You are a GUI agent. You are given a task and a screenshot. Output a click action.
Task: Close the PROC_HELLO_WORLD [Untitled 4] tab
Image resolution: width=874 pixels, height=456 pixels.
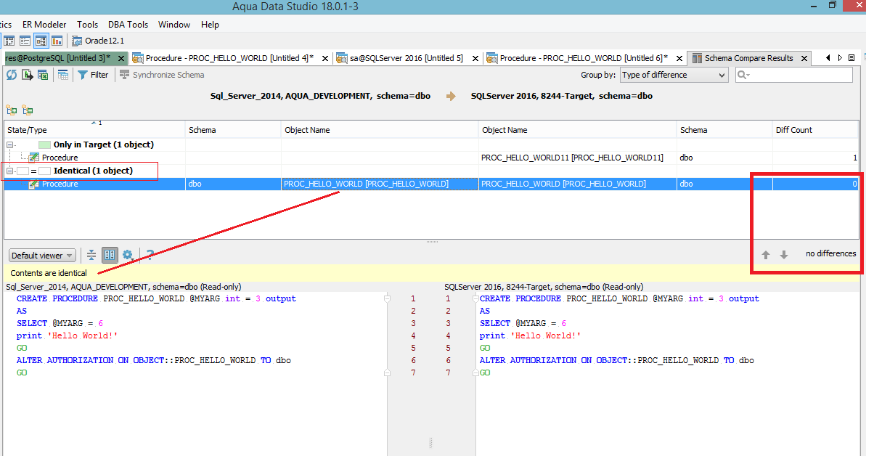(x=324, y=58)
